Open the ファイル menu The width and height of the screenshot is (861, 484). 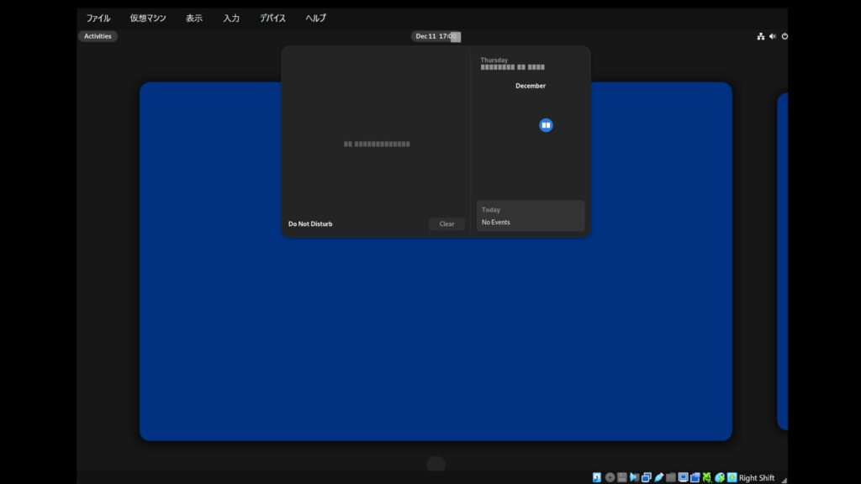[98, 18]
